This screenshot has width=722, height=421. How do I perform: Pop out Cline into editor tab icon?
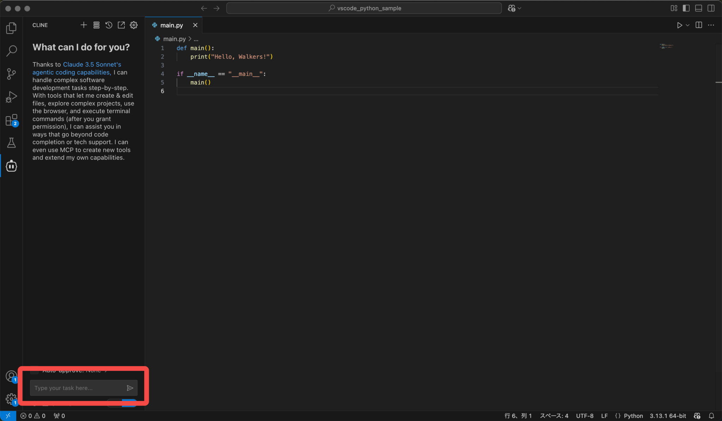click(121, 25)
